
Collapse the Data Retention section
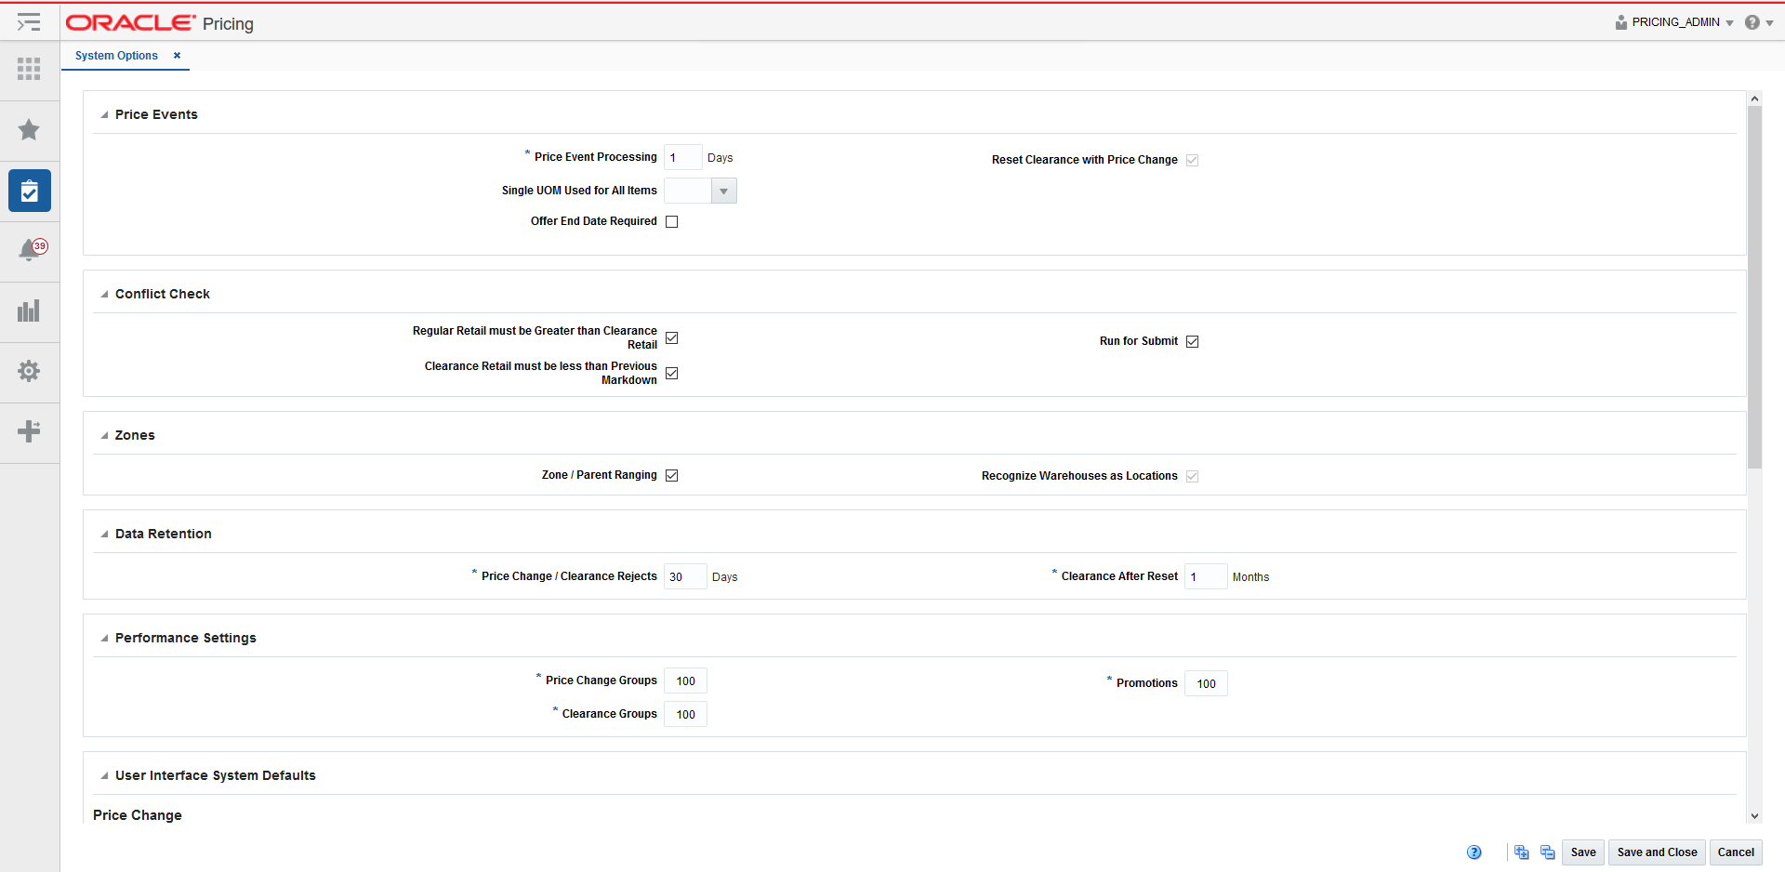click(104, 535)
